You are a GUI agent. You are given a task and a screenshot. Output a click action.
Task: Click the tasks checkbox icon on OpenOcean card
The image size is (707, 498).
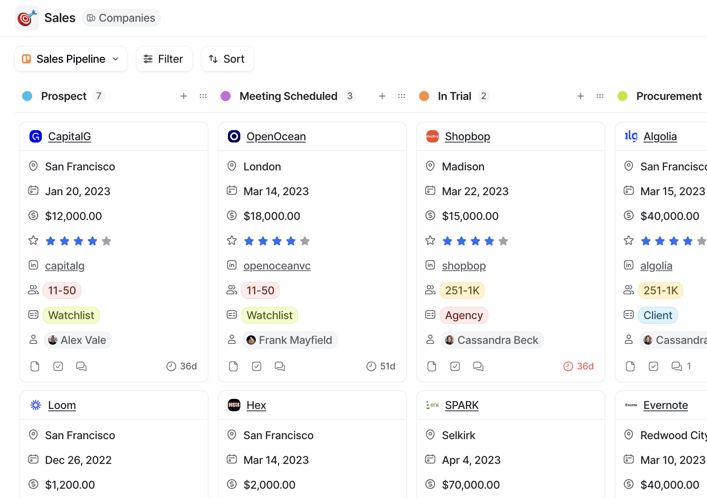257,366
